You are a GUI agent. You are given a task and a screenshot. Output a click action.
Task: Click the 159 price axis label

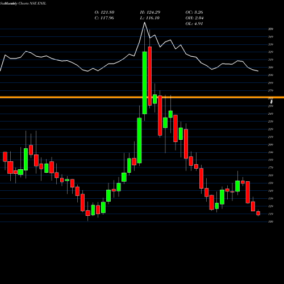tap(270, 183)
